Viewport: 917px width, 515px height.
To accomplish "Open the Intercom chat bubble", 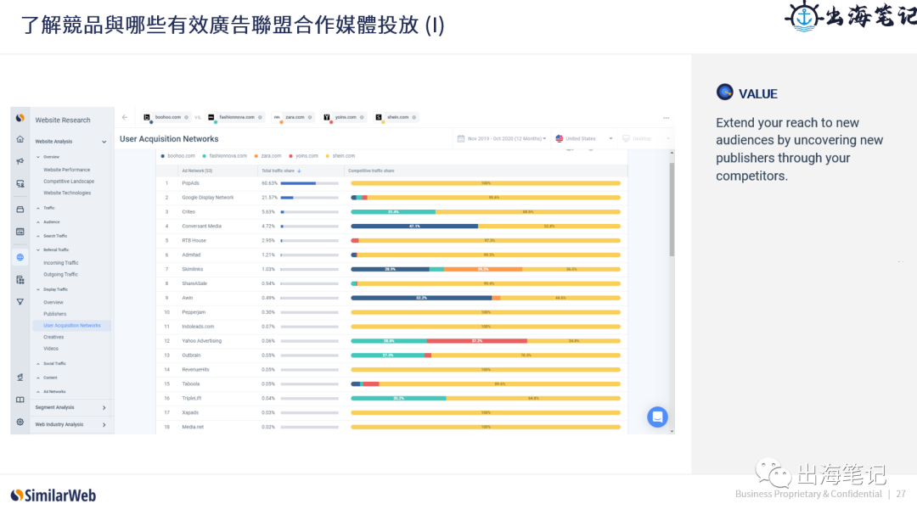I will click(657, 417).
